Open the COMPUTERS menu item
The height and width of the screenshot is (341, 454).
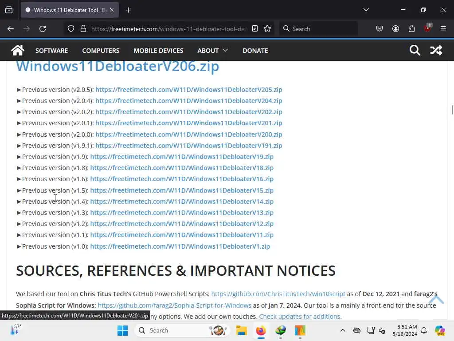tap(101, 51)
